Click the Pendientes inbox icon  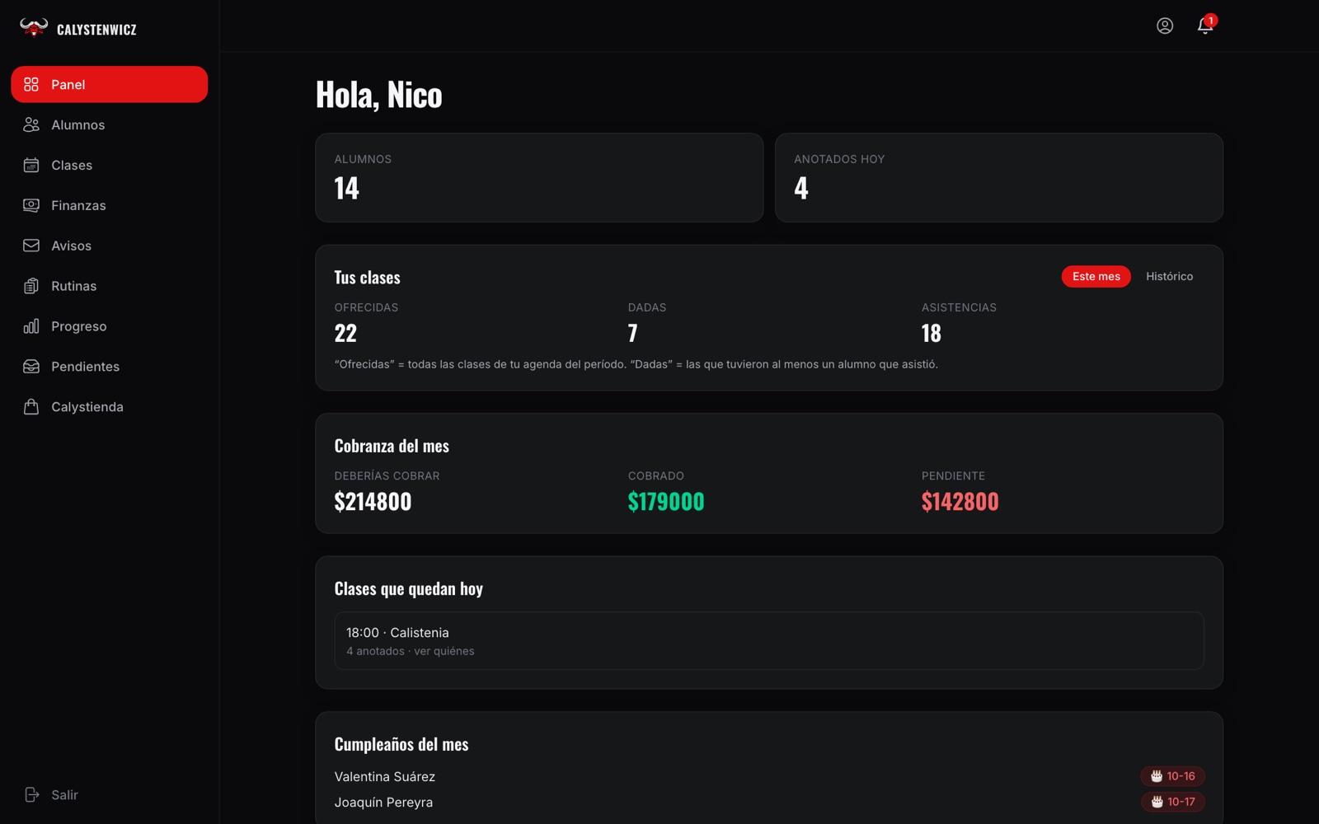(x=31, y=367)
